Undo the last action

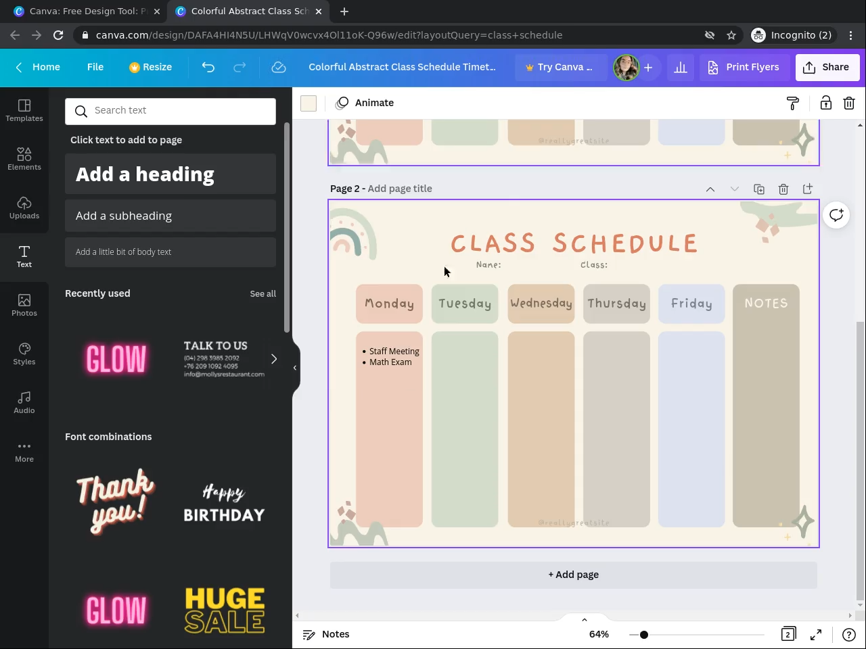[208, 67]
